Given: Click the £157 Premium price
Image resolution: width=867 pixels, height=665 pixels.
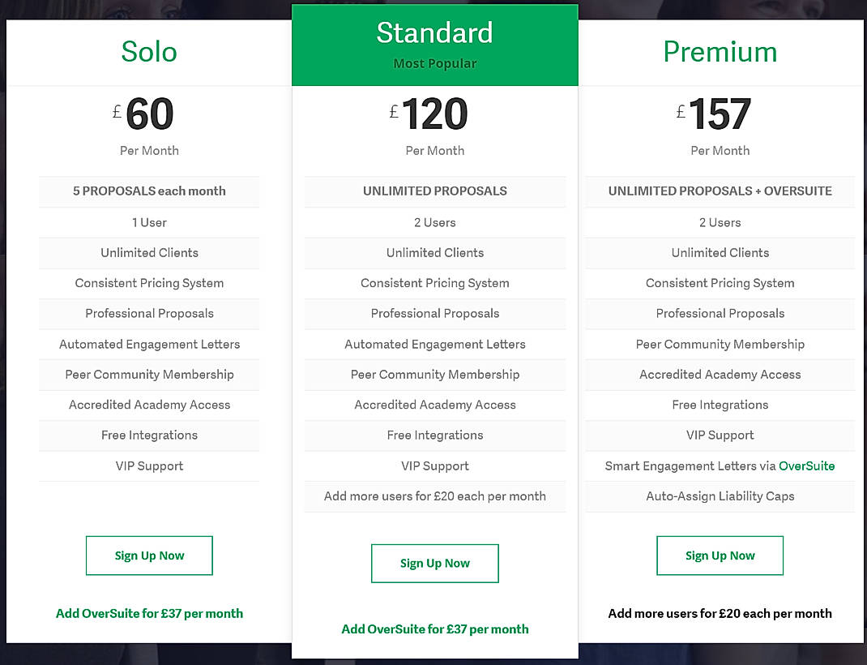Looking at the screenshot, I should click(x=720, y=114).
